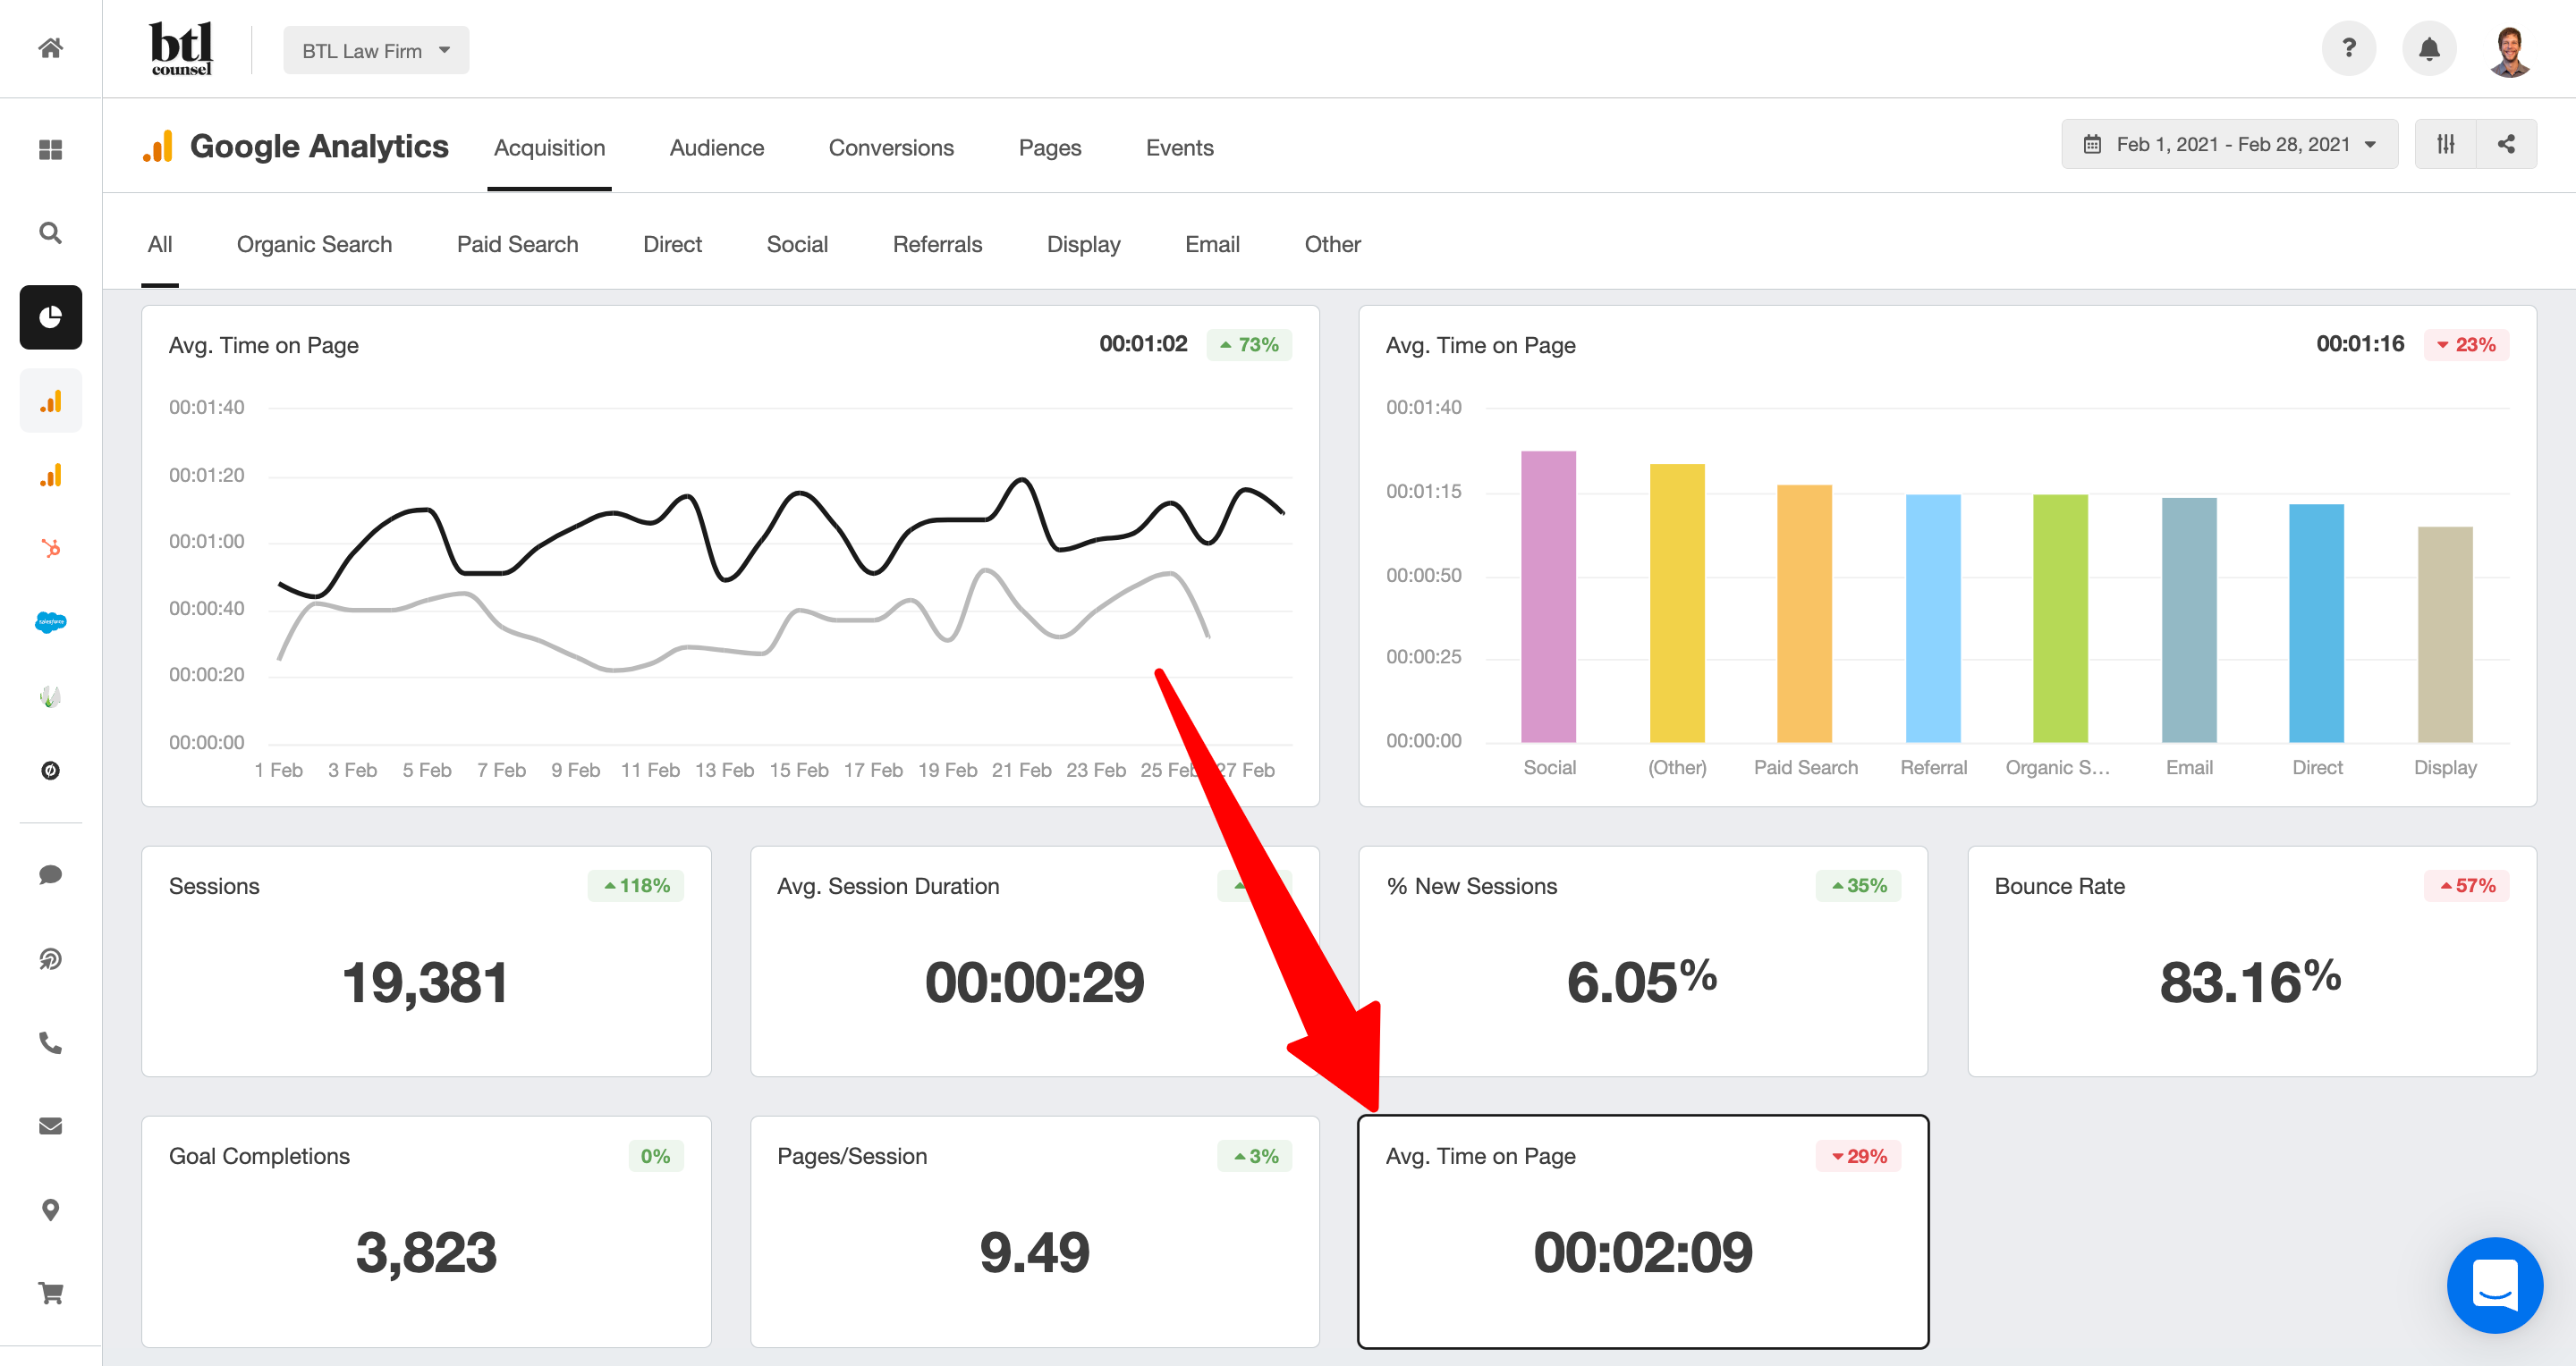Click the Organic Search channel tab
Viewport: 2576px width, 1366px height.
point(315,243)
